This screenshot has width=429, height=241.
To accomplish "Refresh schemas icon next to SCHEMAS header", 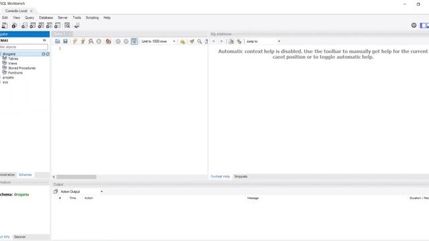I will 44,40.
